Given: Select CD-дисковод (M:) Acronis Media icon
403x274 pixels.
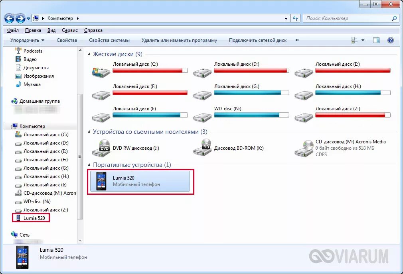Looking at the screenshot, I should click(x=304, y=148).
